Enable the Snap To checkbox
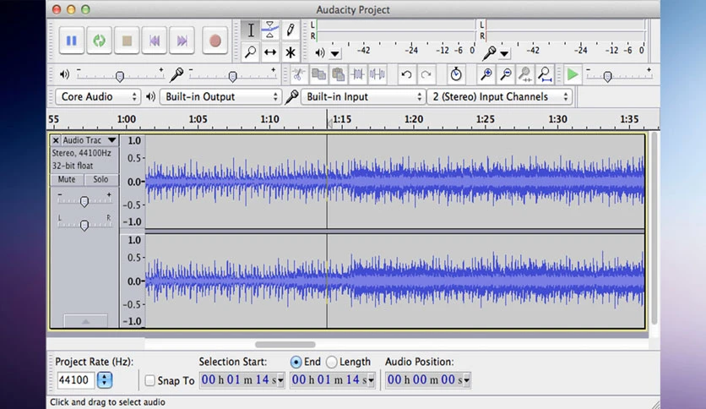This screenshot has width=706, height=409. coord(149,380)
